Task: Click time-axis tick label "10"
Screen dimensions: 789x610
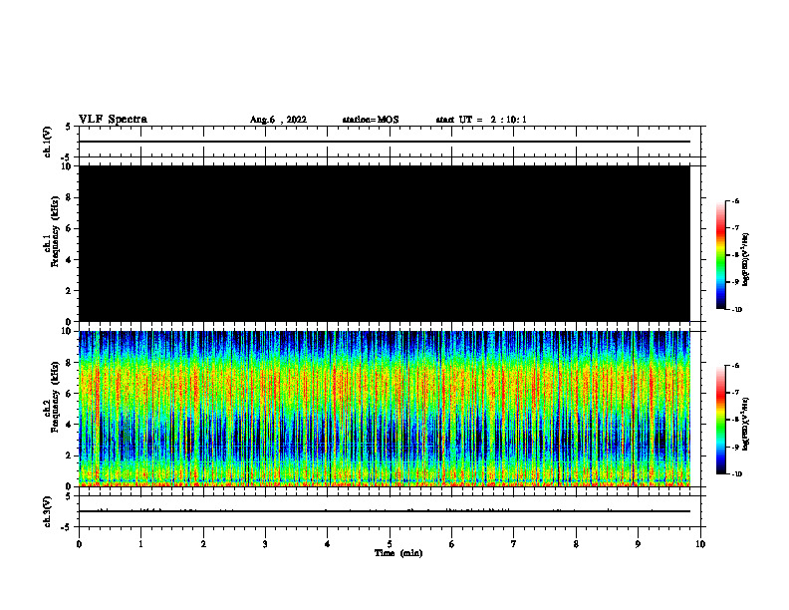Action: pos(700,544)
